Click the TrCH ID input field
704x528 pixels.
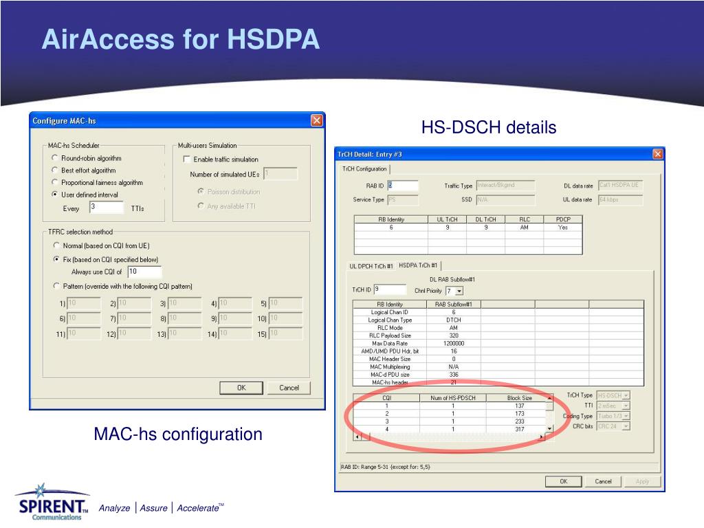(390, 289)
